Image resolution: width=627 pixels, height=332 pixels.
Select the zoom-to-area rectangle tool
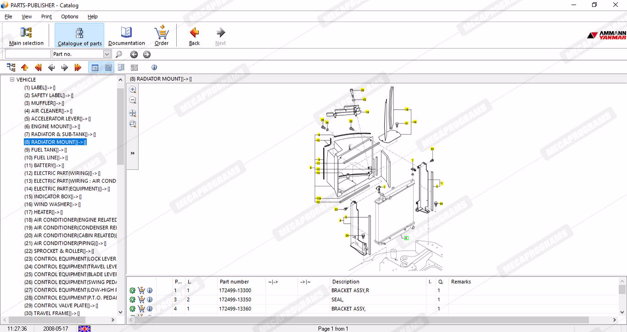(x=133, y=124)
